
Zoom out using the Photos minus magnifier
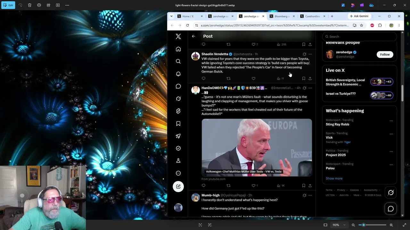pos(353,225)
